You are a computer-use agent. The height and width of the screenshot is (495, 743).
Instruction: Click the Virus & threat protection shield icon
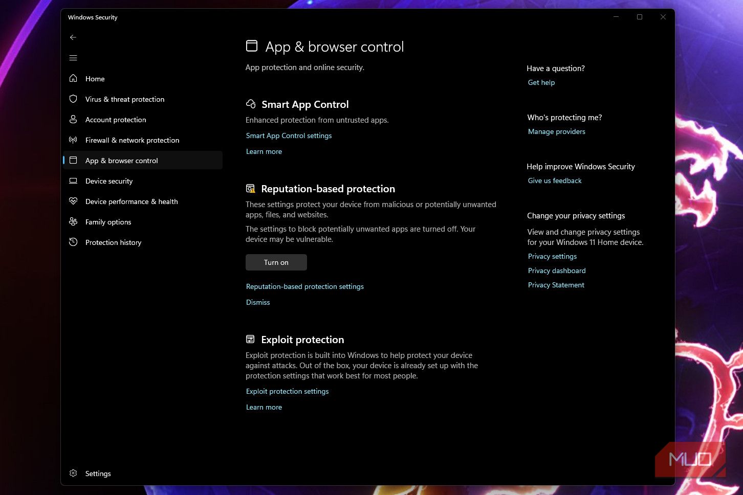pos(73,99)
